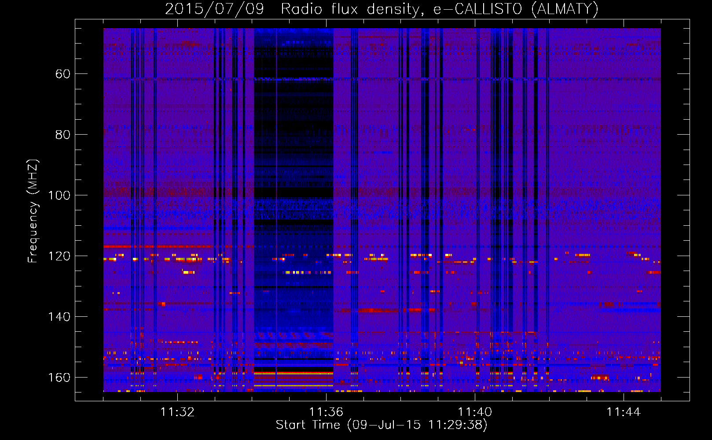This screenshot has width=712, height=440.
Task: Click the 11:36 time tick label
Action: click(x=326, y=412)
